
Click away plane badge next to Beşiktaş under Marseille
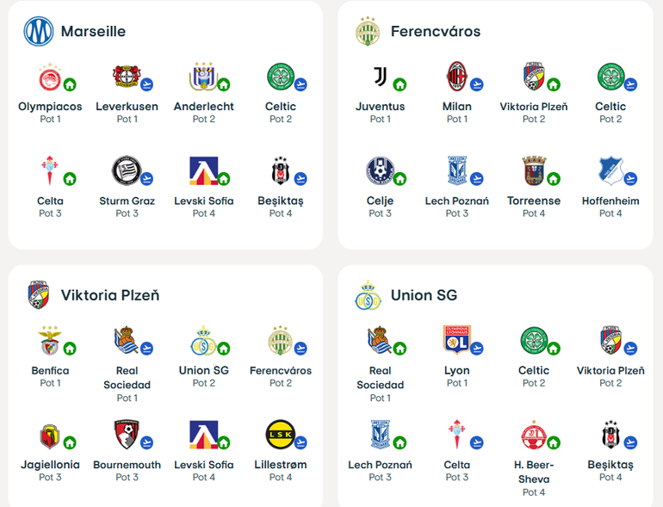point(301,179)
